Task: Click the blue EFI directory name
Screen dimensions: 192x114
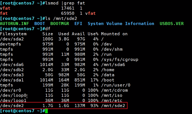Action: pyautogui.click(x=78, y=23)
